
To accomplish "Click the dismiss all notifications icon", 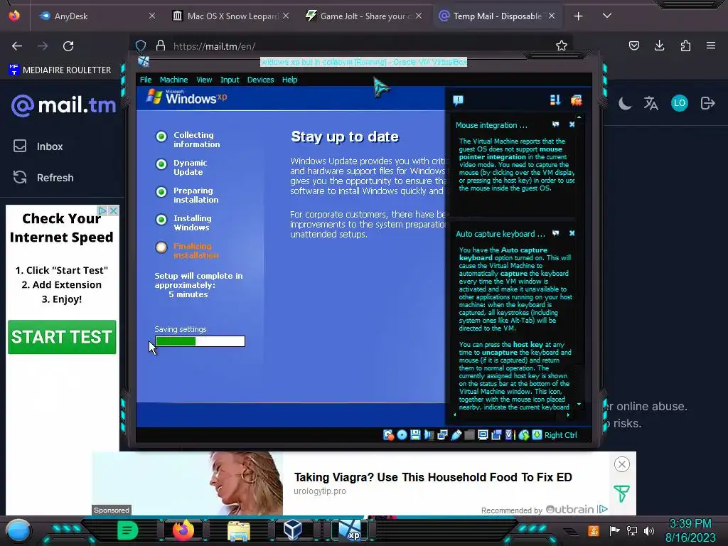I will point(576,100).
